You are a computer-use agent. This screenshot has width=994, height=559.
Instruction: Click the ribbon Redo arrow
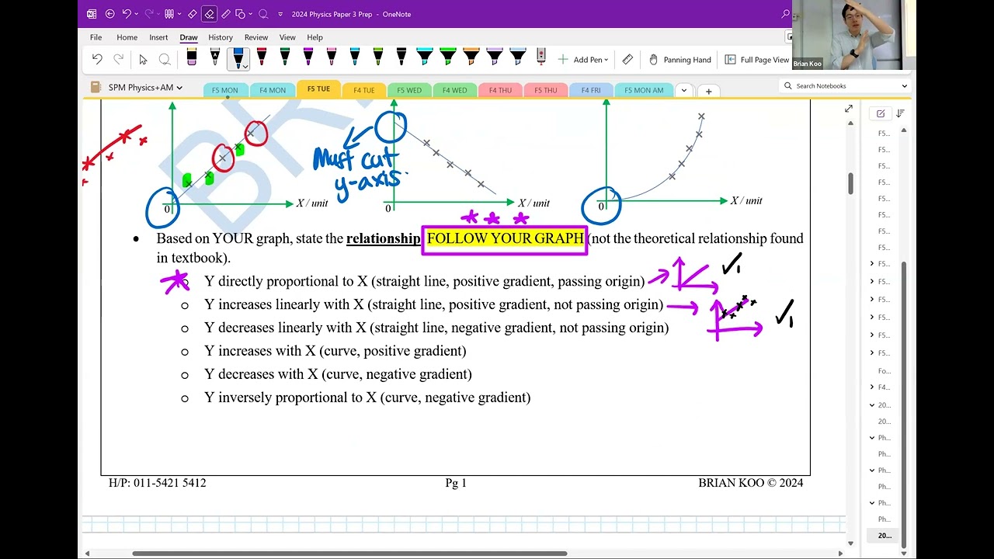pyautogui.click(x=119, y=59)
